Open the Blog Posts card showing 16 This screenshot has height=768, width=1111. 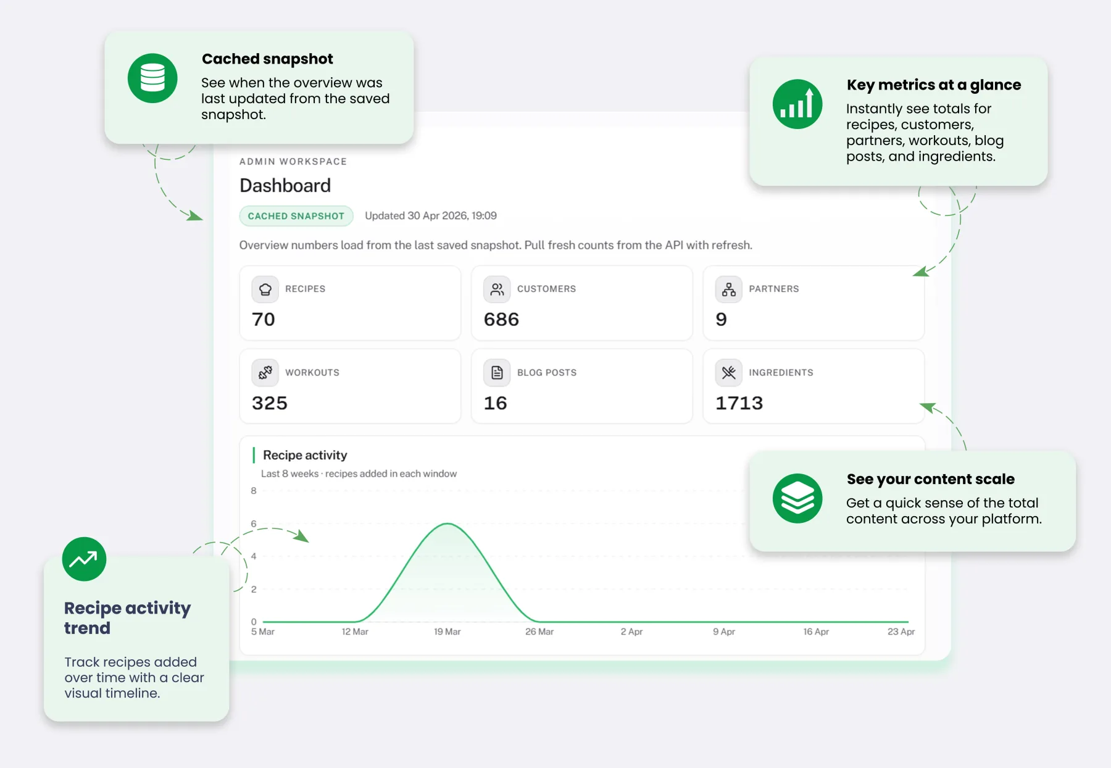pyautogui.click(x=582, y=386)
